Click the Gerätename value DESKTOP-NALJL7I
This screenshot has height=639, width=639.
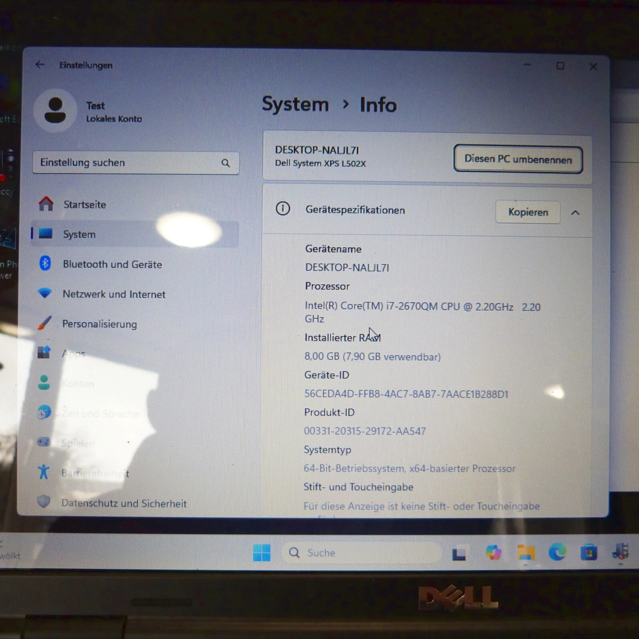[347, 267]
